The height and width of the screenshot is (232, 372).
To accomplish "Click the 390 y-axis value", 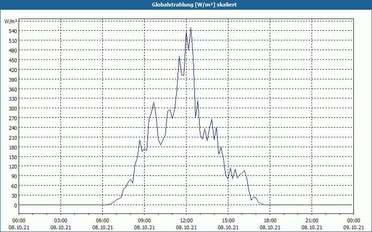I will pos(13,79).
